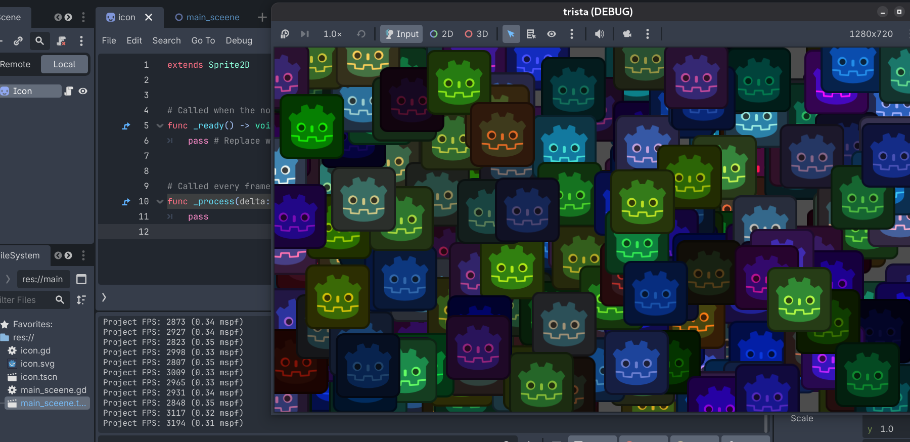Open the Search menu in script editor
This screenshot has height=442, width=910.
click(166, 40)
